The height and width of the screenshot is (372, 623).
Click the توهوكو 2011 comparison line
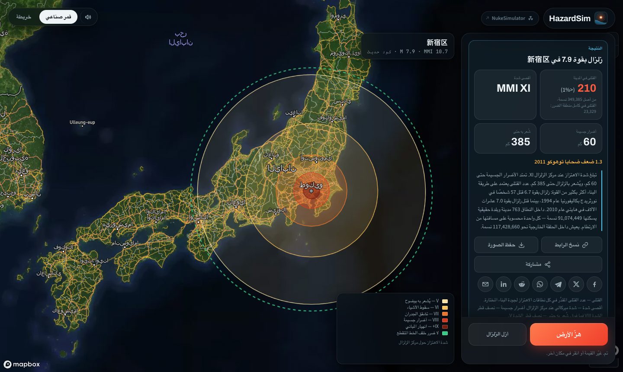(x=568, y=162)
